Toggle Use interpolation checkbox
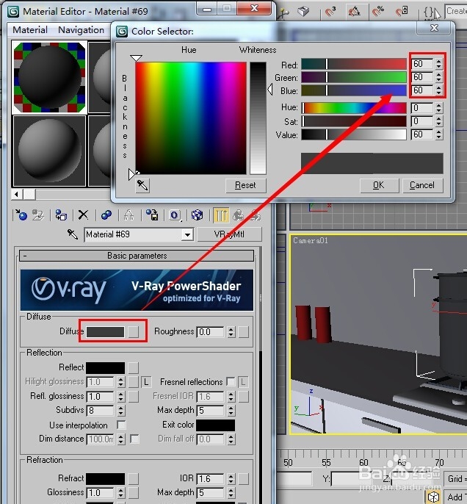 (121, 425)
